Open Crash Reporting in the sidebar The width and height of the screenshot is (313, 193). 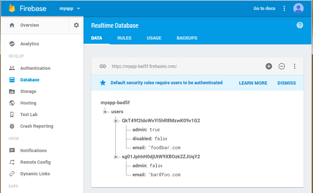click(37, 126)
